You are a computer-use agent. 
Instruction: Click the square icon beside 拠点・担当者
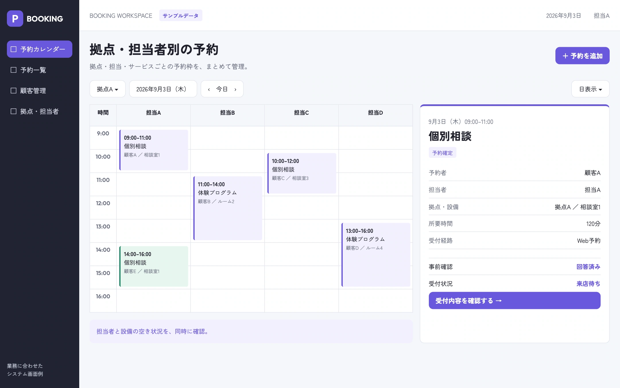tap(13, 111)
